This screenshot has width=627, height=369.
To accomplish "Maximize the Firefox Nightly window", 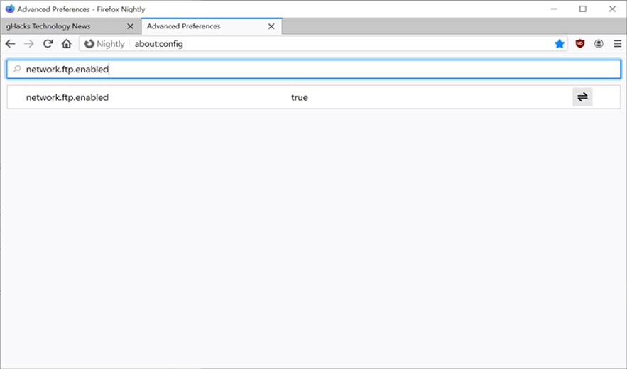I will click(x=582, y=9).
